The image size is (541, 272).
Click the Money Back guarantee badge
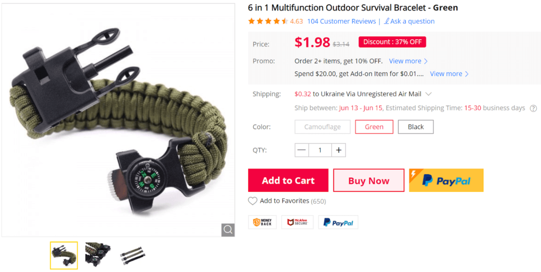[x=262, y=222]
